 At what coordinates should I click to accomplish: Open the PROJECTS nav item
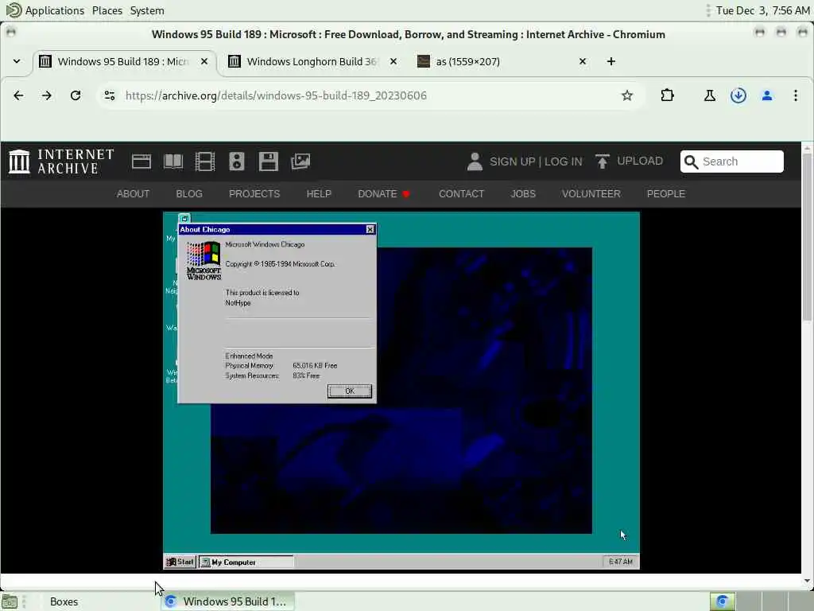point(254,194)
